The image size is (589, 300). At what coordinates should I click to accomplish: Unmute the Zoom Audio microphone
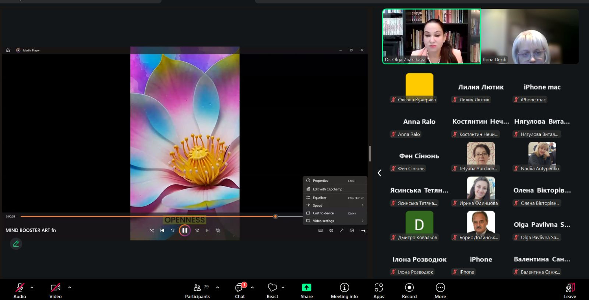click(x=20, y=288)
